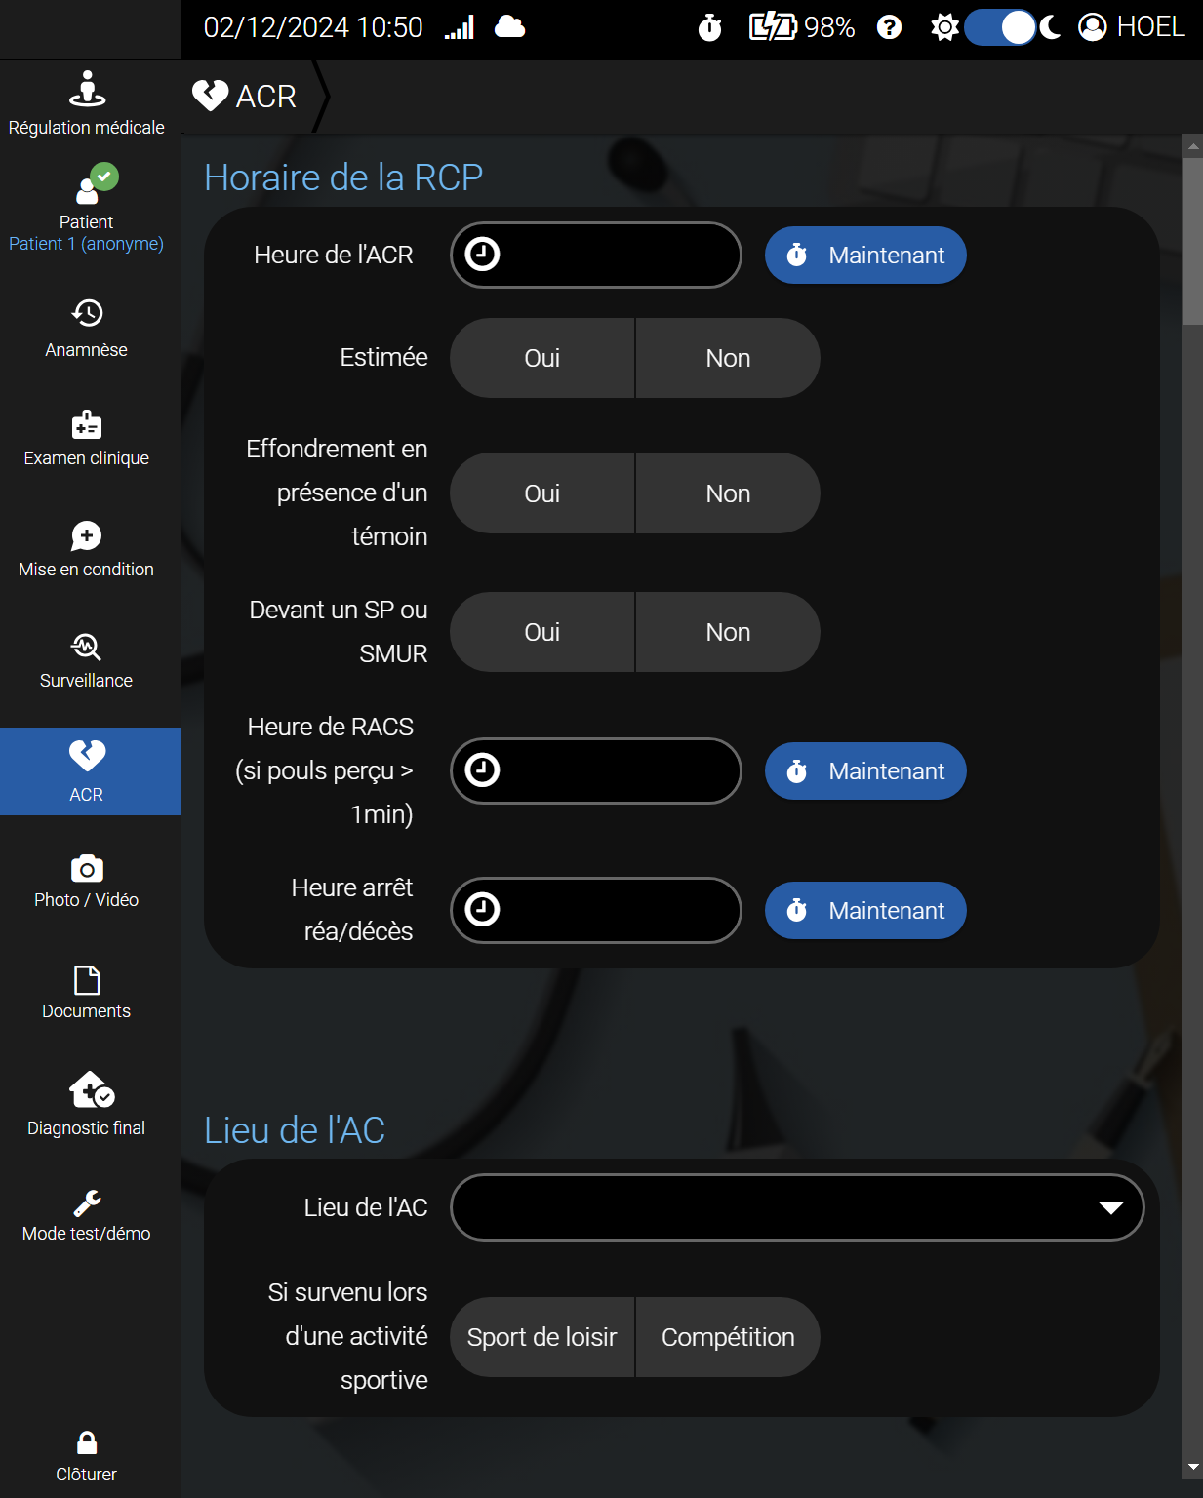The image size is (1203, 1498).
Task: Click the battery status icon
Action: [773, 27]
